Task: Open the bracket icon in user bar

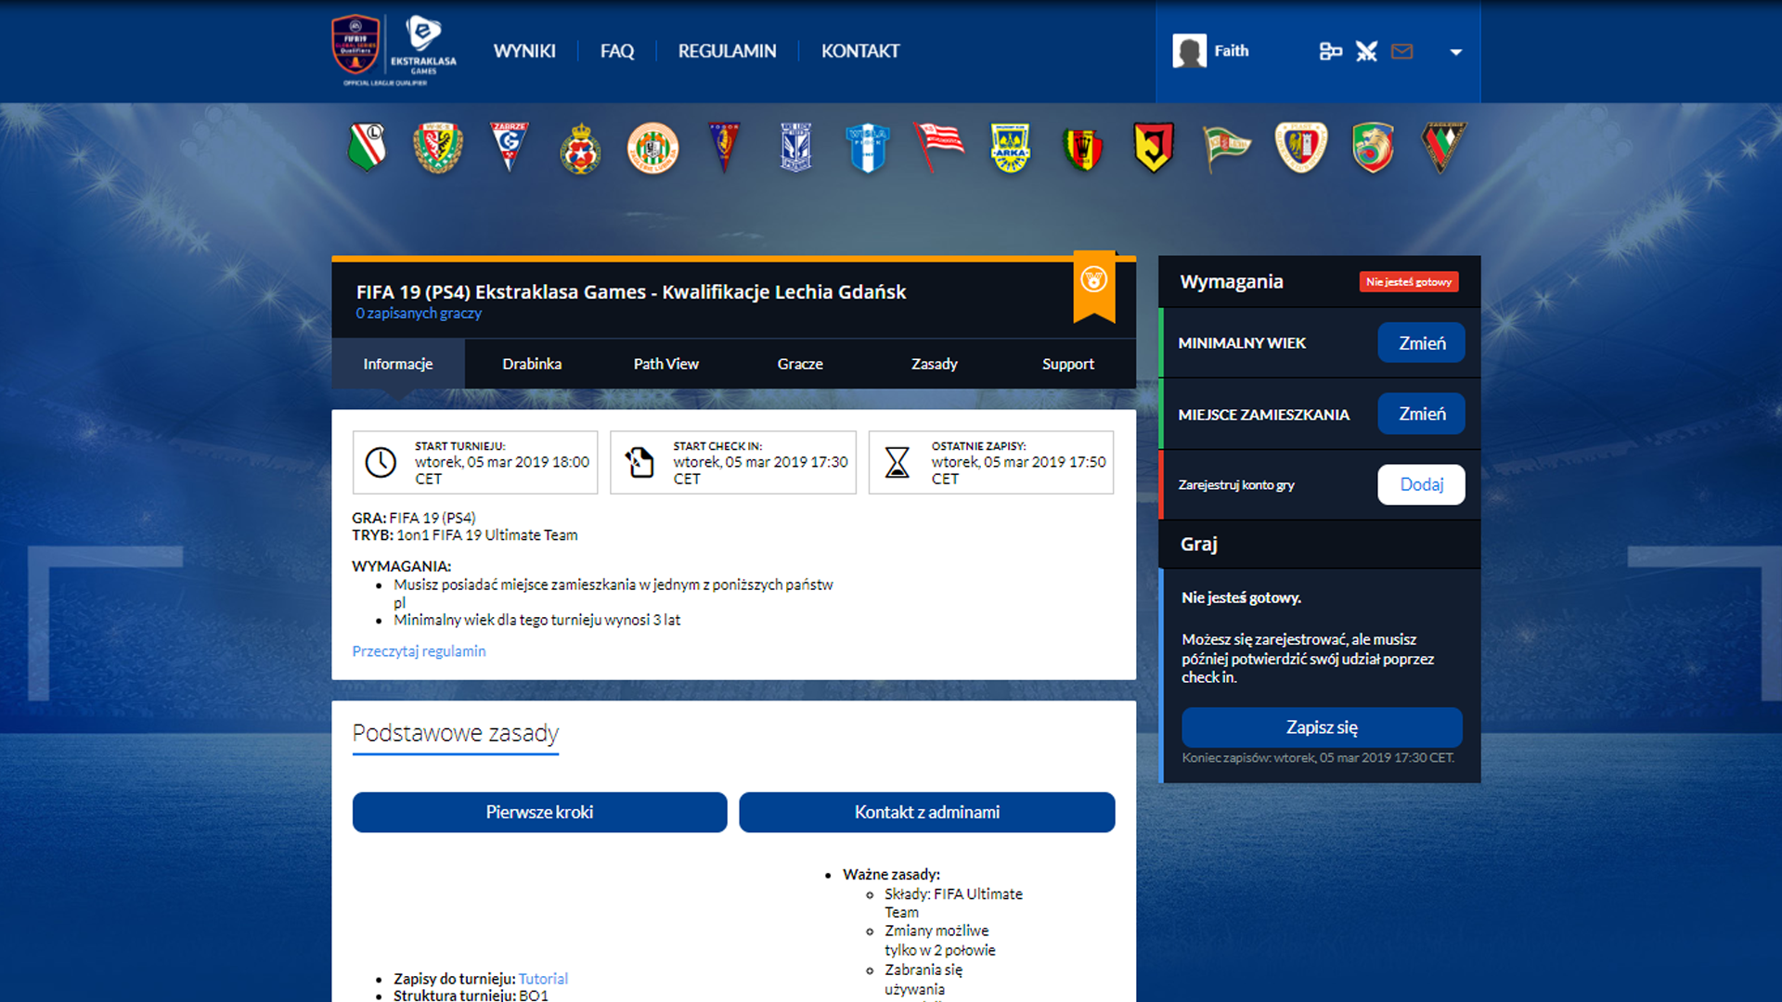Action: (1330, 51)
